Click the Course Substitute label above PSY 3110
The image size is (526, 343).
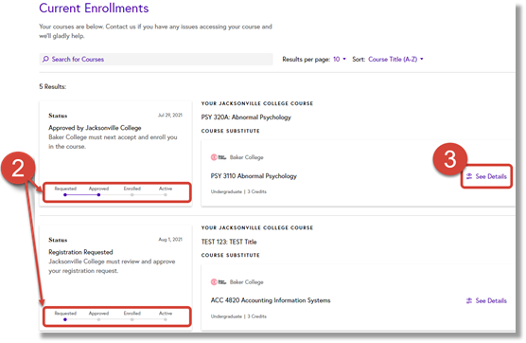(x=231, y=131)
